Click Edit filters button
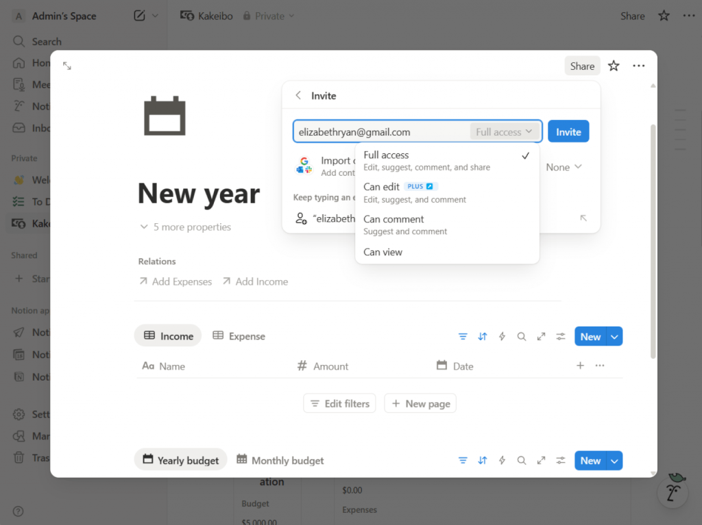The height and width of the screenshot is (525, 702). [x=339, y=404]
